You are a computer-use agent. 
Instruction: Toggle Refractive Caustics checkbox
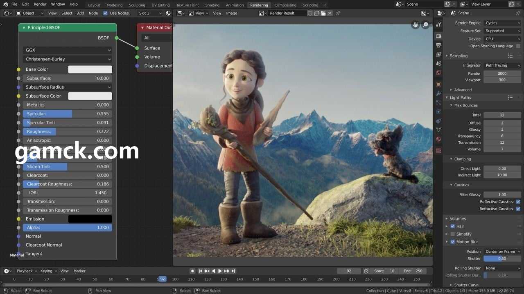(518, 209)
